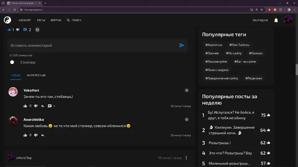Select the #Про Тайтлы tag
This screenshot has height=167, width=298.
(239, 45)
